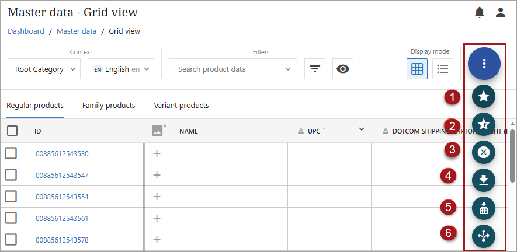Check the box for product 00885612543530
This screenshot has height=252, width=517.
point(11,153)
